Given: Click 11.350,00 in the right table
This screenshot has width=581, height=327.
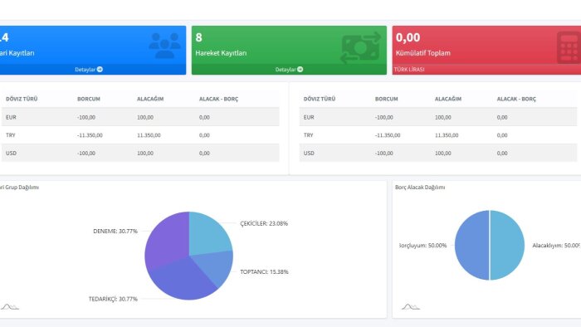Looking at the screenshot, I should (447, 135).
